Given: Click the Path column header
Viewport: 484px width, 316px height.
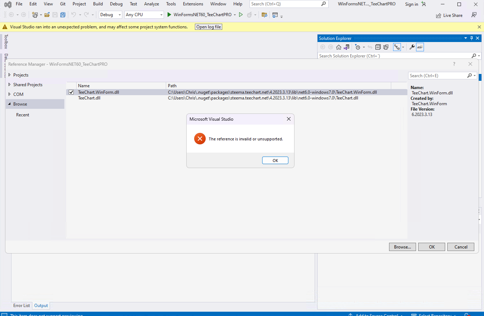Looking at the screenshot, I should pyautogui.click(x=278, y=86).
